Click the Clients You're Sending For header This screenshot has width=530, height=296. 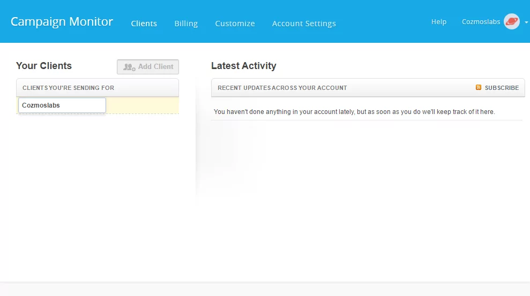pos(68,88)
